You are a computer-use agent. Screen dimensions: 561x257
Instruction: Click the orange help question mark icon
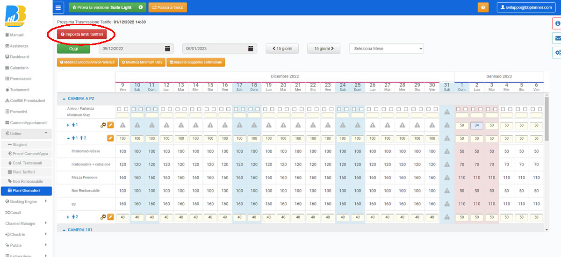click(x=483, y=7)
